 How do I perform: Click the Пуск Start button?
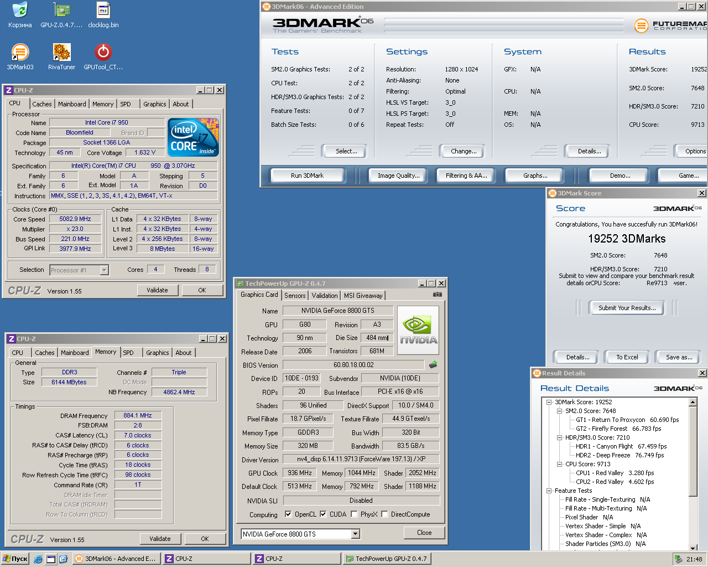[15, 559]
